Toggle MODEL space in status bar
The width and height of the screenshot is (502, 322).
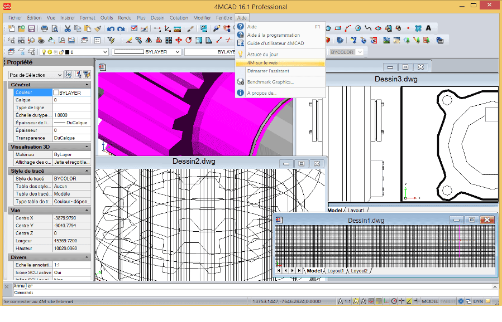point(430,301)
